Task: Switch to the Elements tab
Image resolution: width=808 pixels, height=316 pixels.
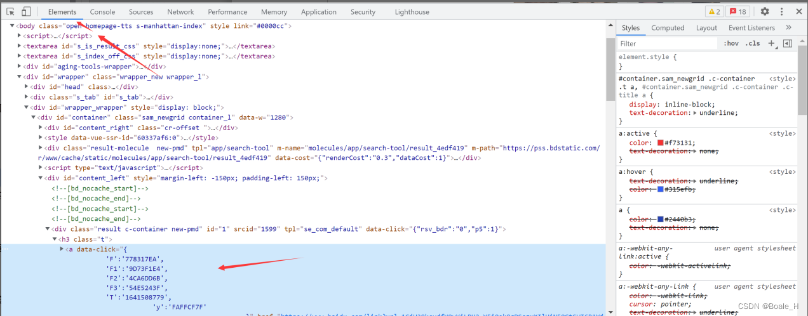Action: point(62,11)
